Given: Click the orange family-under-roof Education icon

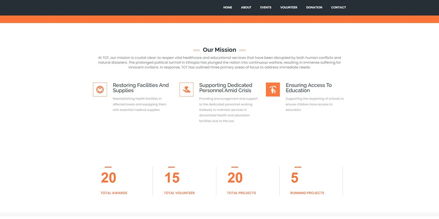Looking at the screenshot, I should (273, 89).
